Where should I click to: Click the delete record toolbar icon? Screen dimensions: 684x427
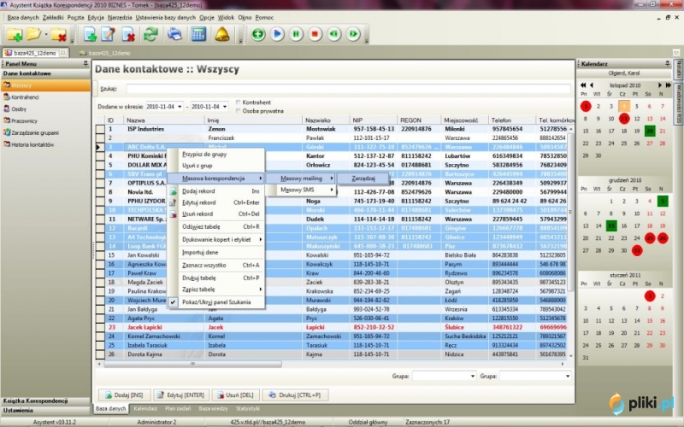127,34
